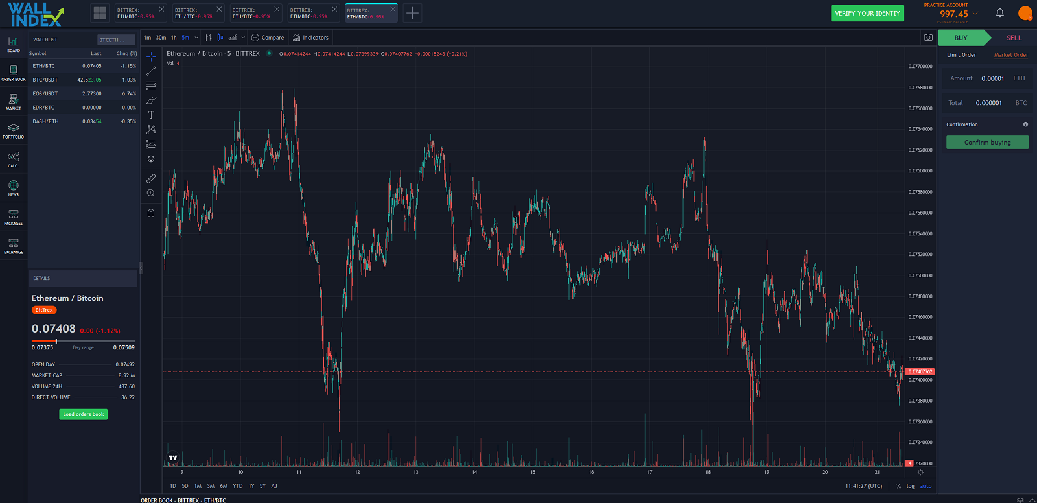Open notifications bell
The width and height of the screenshot is (1037, 503).
click(1000, 13)
